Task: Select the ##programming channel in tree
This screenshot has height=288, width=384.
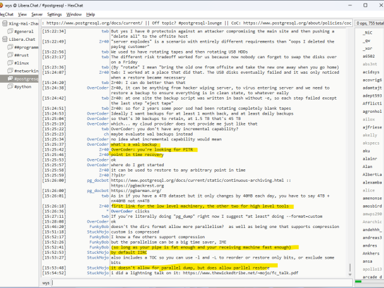Action: (26, 47)
